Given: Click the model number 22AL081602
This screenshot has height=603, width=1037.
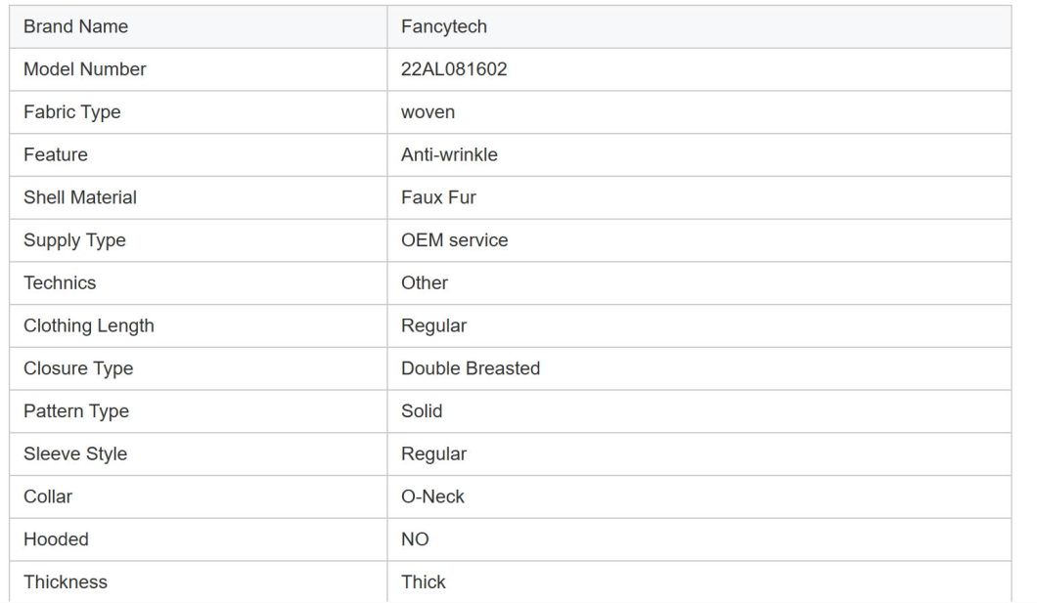Looking at the screenshot, I should tap(454, 69).
